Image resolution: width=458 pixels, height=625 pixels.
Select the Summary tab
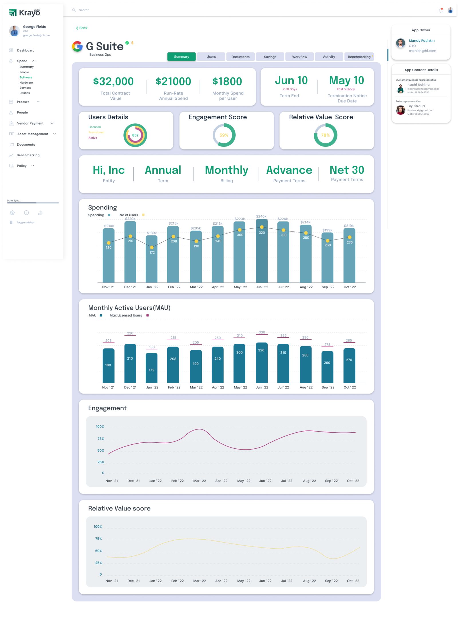[181, 57]
